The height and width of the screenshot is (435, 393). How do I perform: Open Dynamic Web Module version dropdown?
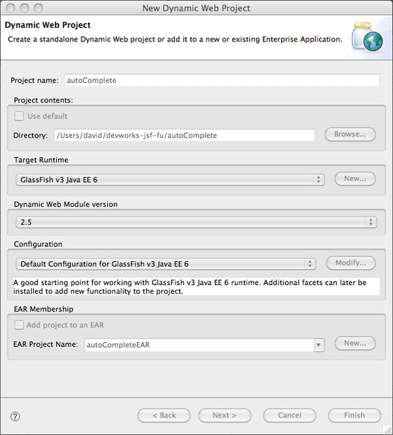click(x=196, y=222)
